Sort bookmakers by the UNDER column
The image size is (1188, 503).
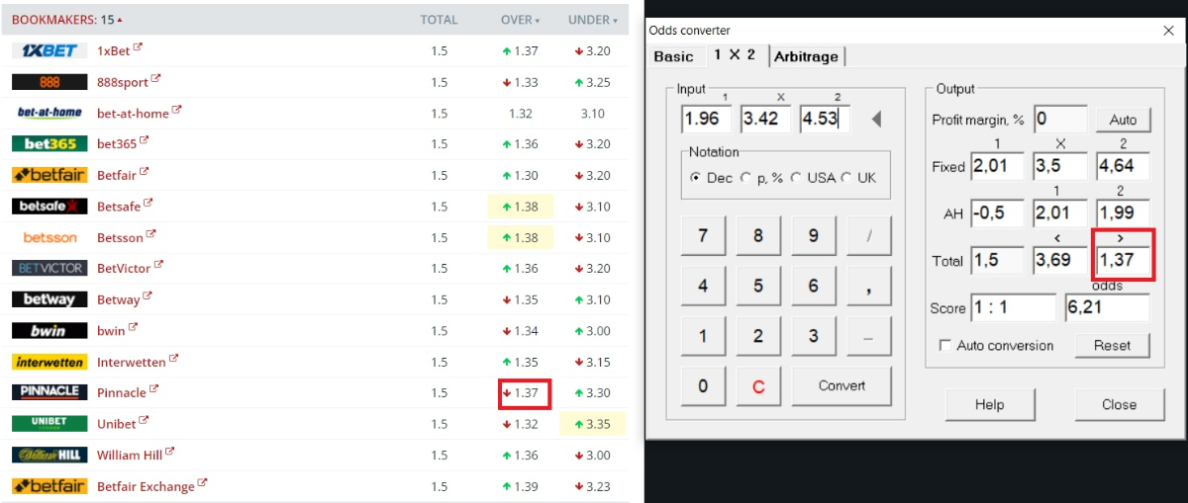592,20
